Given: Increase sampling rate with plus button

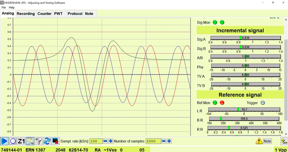Looking at the screenshot, I should [111, 141].
